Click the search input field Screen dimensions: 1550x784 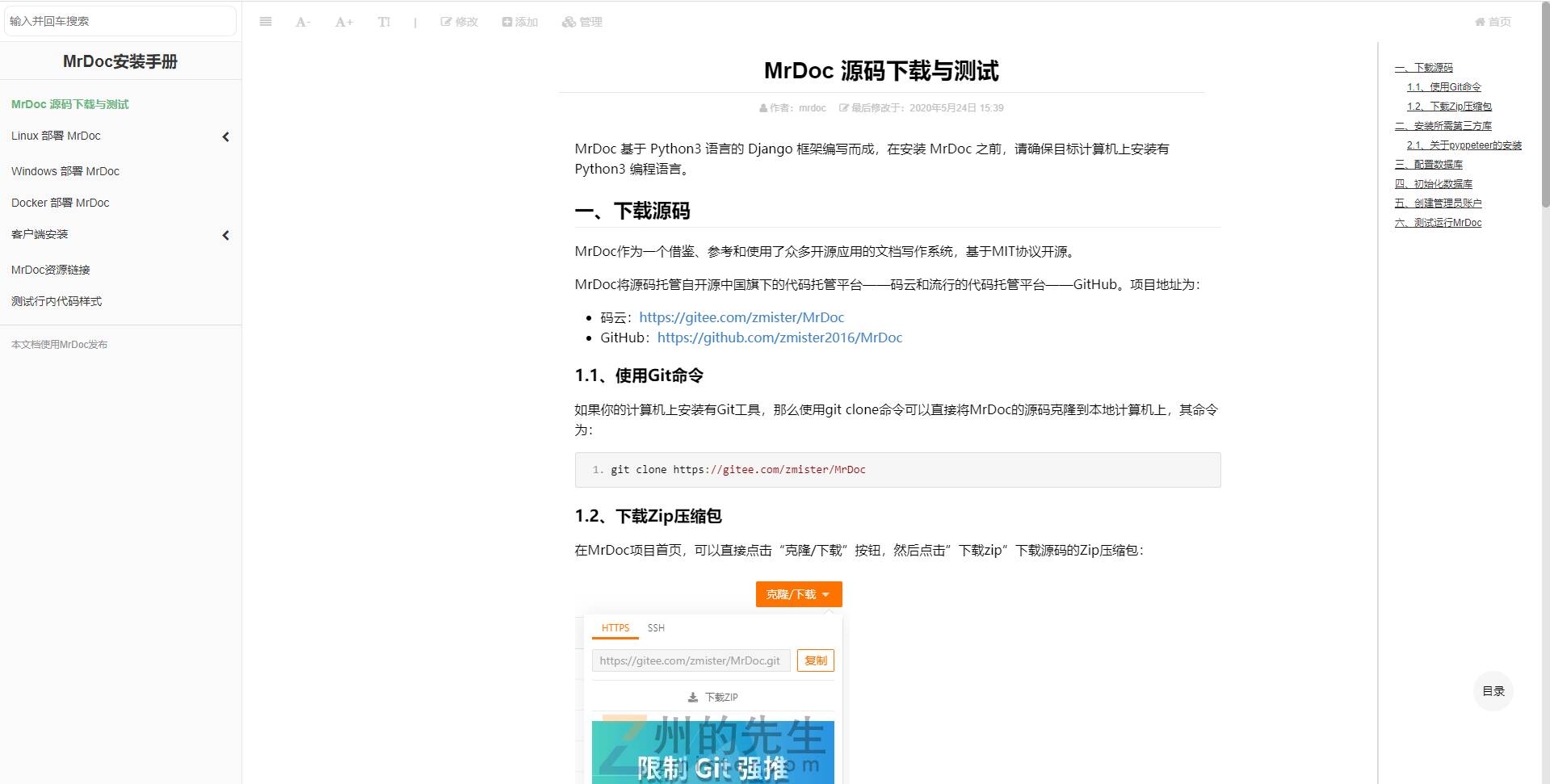[120, 21]
